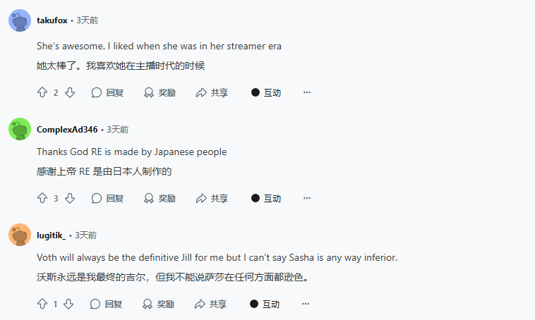The image size is (535, 320).
Task: Toggle the 互动 button on ComplexAd346's comment
Action: tap(266, 198)
